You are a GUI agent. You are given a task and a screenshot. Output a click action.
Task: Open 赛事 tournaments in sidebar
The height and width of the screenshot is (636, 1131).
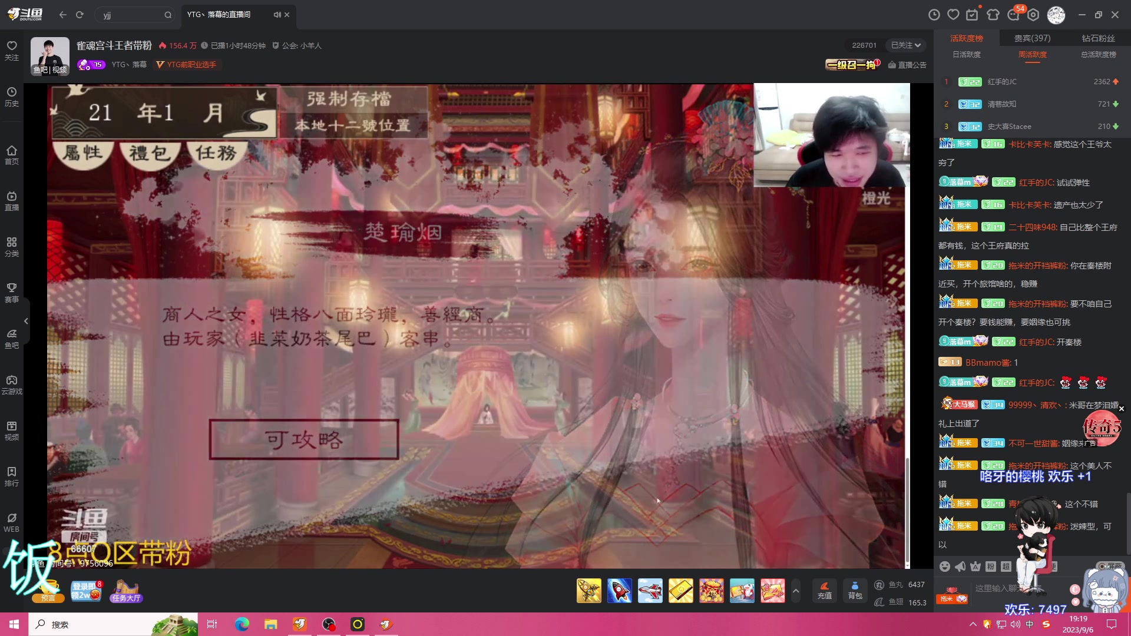coord(12,293)
